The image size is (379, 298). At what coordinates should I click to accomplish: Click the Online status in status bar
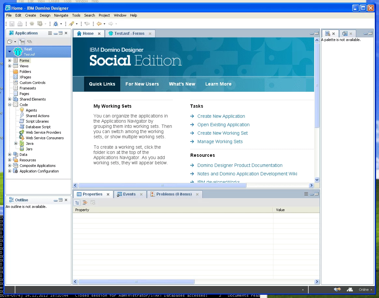tap(364, 290)
